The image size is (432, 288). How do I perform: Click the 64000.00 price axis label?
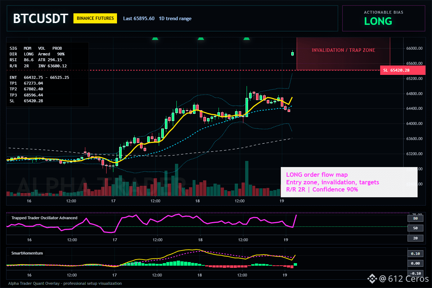[x=414, y=123]
